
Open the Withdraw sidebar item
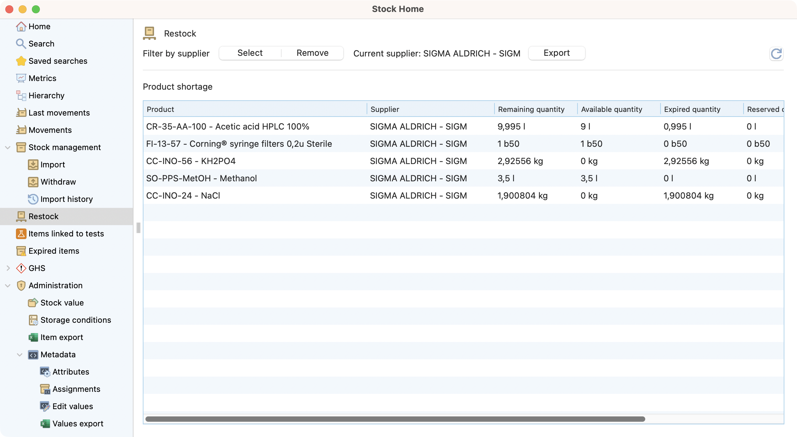[x=58, y=182]
